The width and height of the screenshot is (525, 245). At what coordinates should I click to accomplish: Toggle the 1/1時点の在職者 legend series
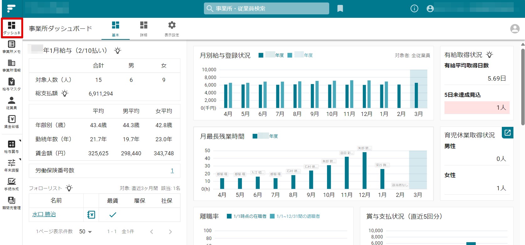246,216
